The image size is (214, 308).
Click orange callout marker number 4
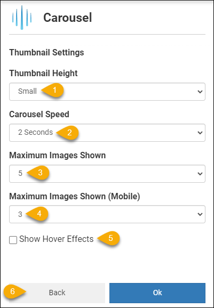[37, 214]
